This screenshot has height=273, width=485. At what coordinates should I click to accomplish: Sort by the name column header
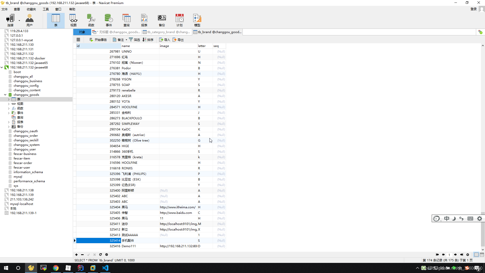click(140, 46)
